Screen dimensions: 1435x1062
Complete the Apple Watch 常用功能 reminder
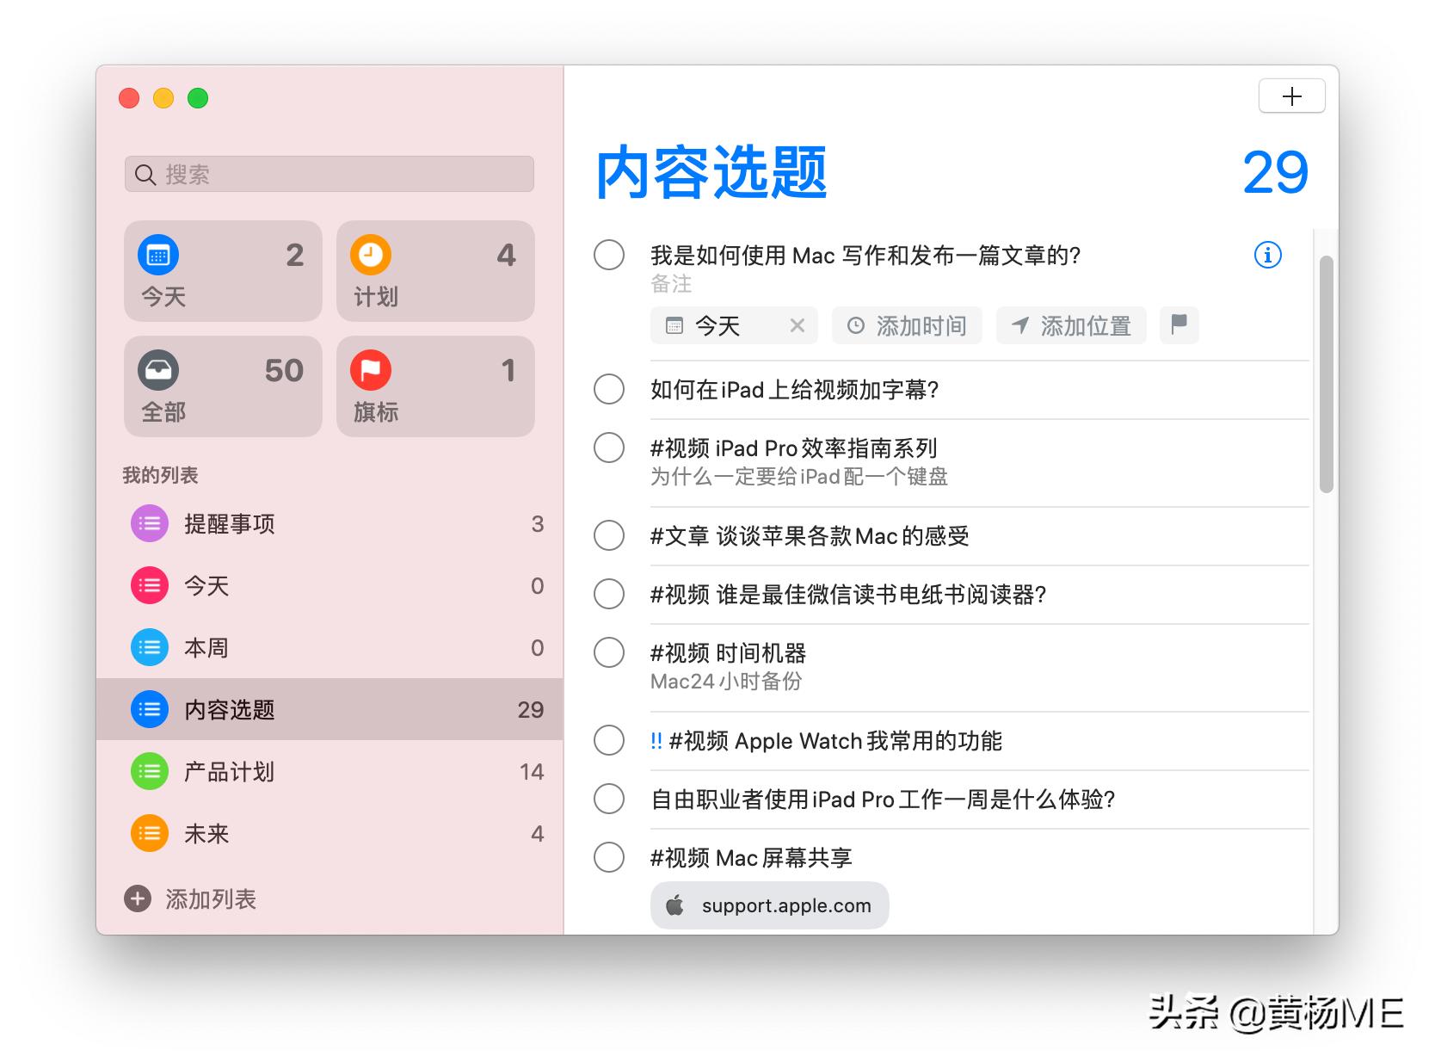[609, 740]
